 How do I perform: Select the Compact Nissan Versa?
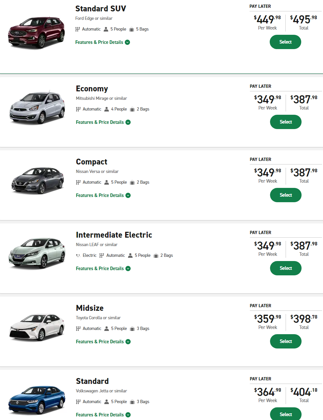286,195
